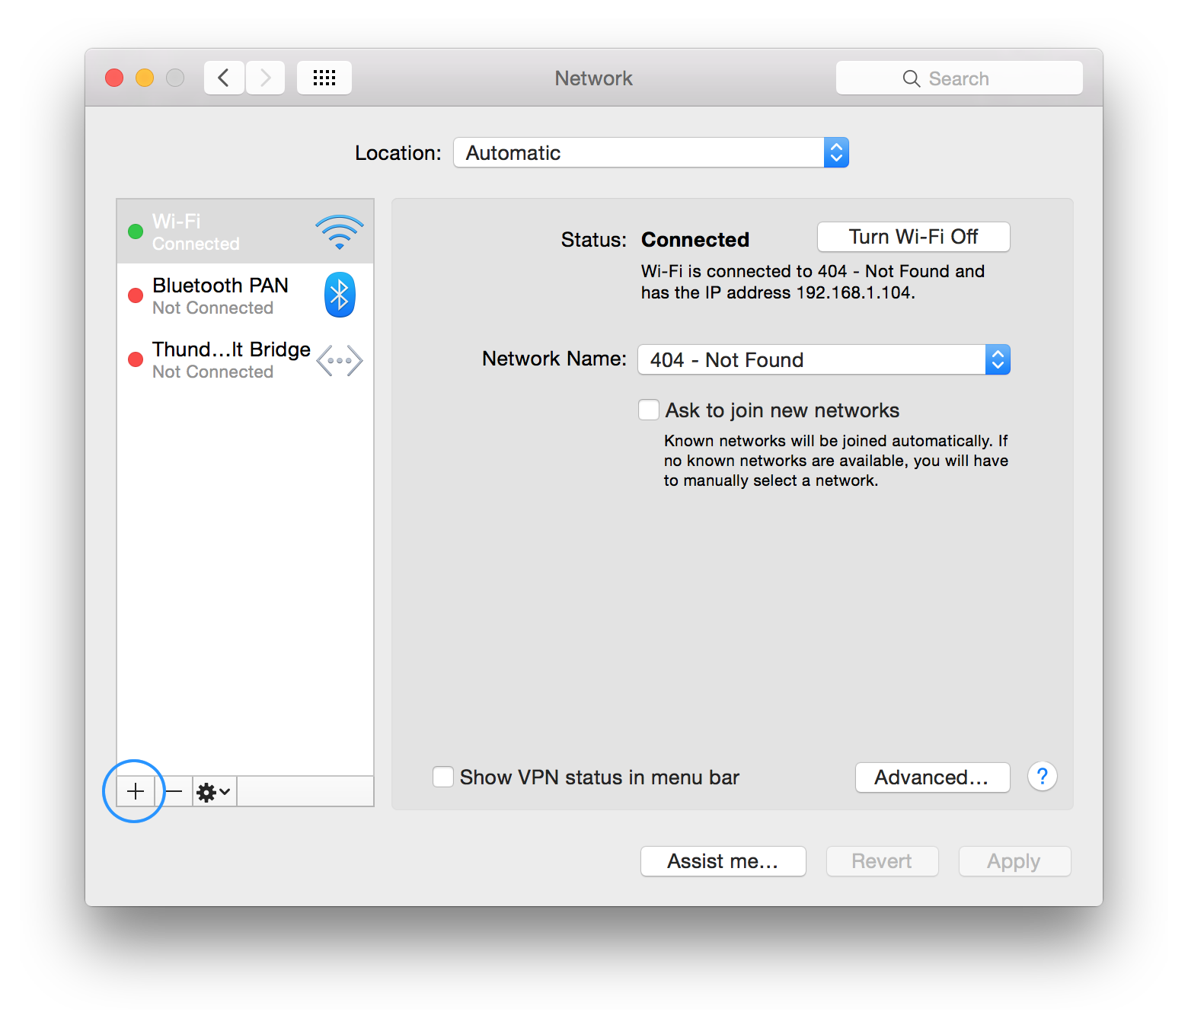Select the Thunderbolt Bridge service
Image resolution: width=1188 pixels, height=1028 pixels.
(245, 359)
